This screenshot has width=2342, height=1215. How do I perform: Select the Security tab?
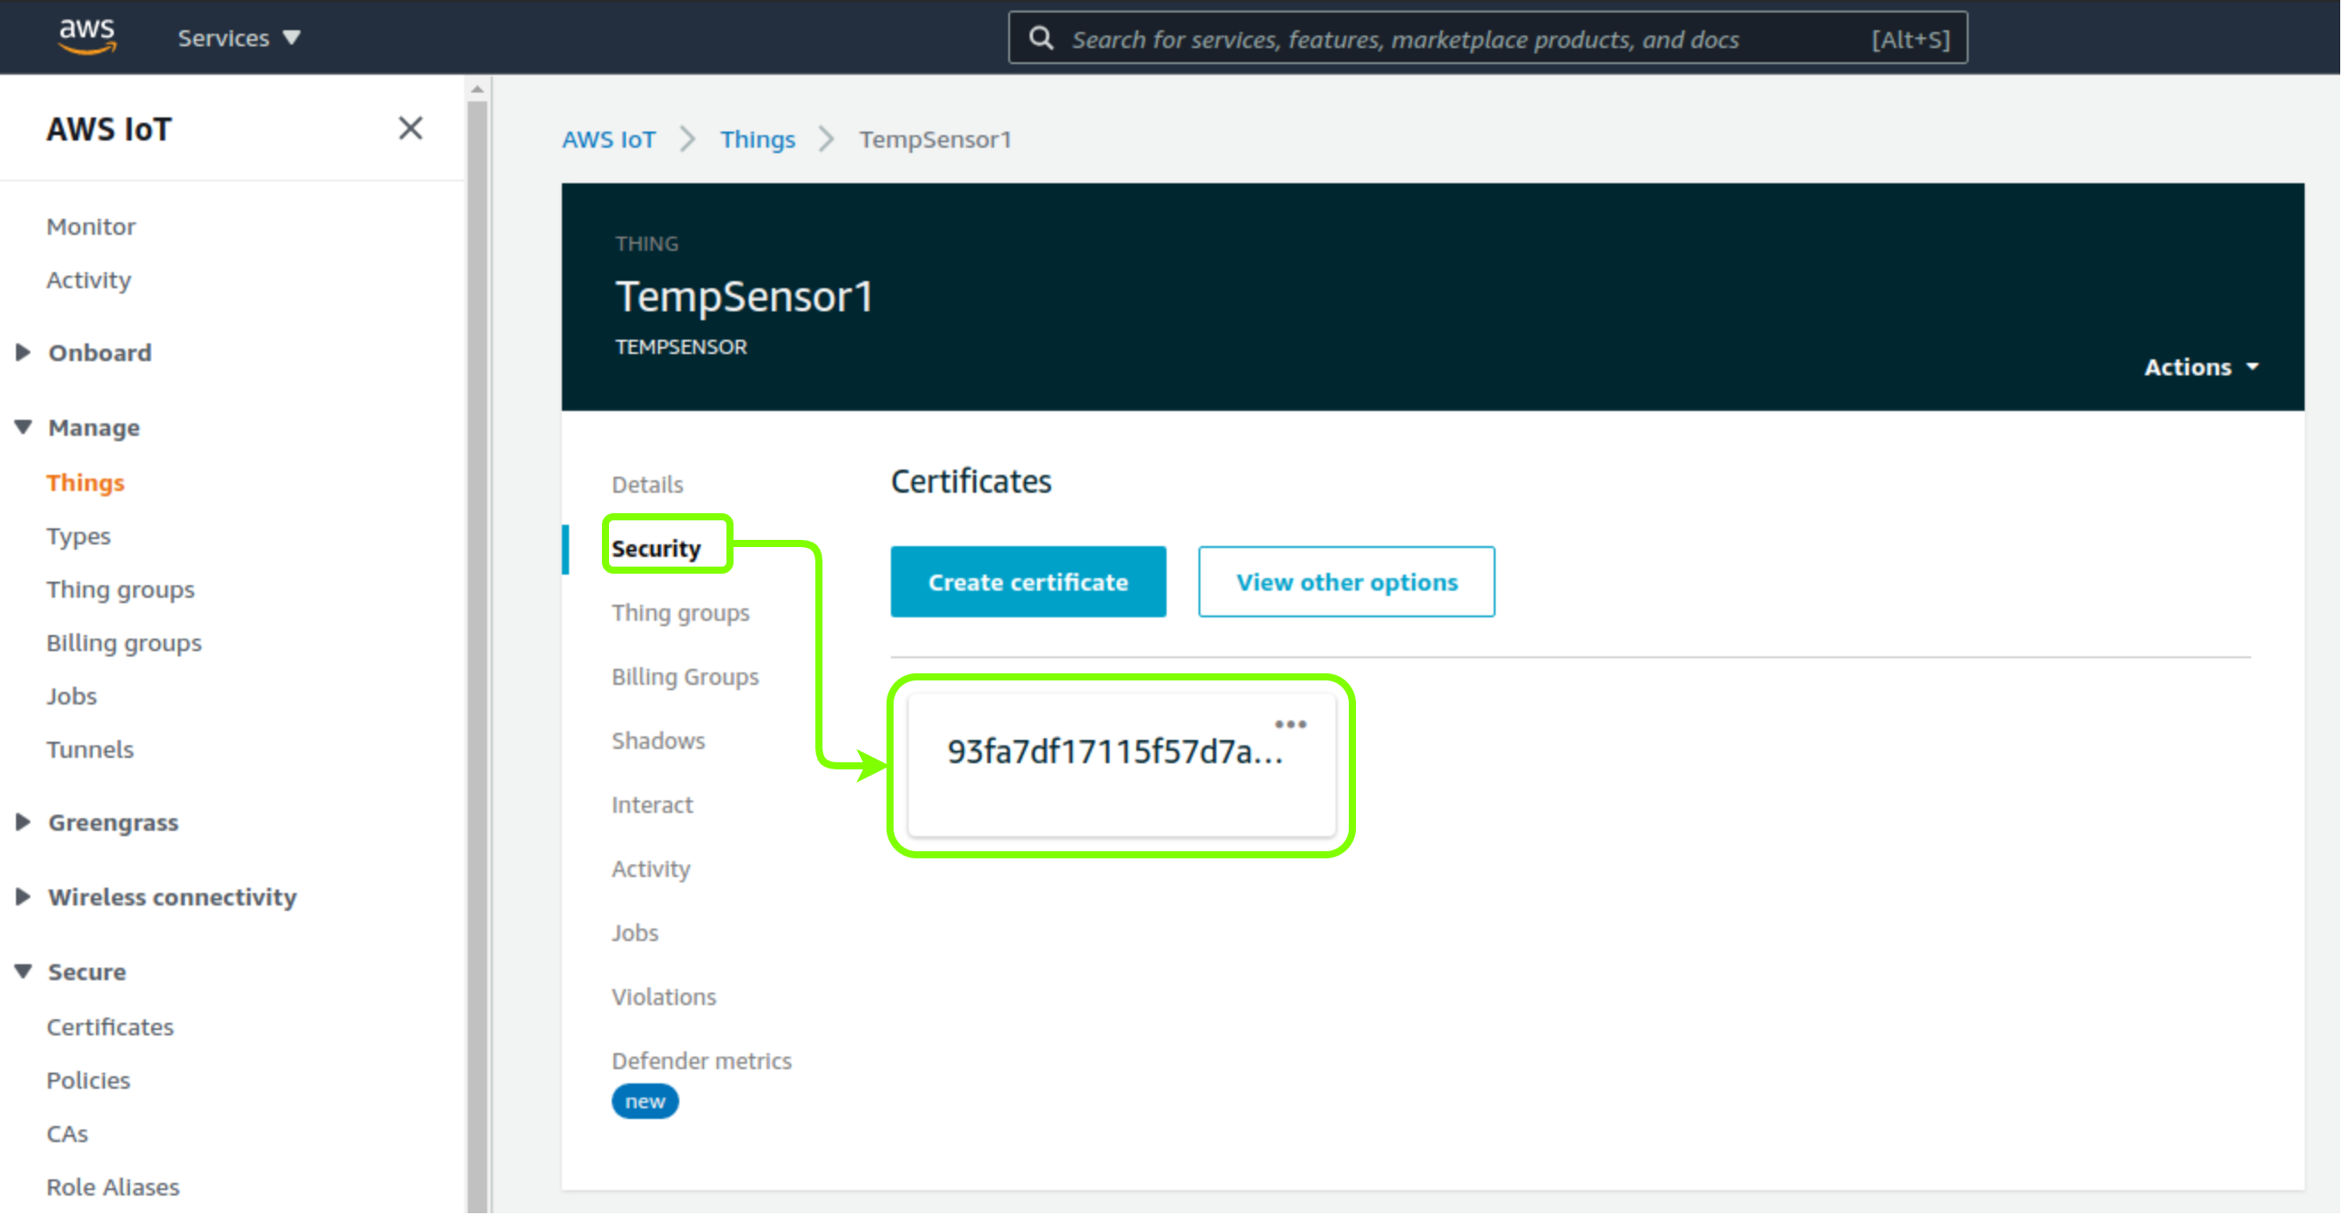pos(656,549)
